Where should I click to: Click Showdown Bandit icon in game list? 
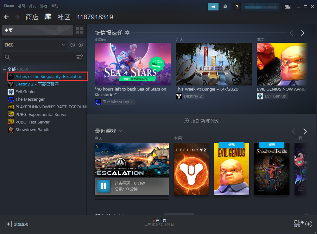[x=11, y=130]
